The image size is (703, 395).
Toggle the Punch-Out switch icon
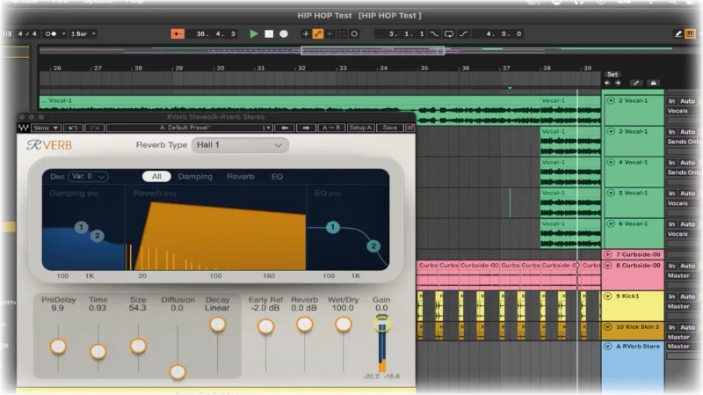(464, 33)
